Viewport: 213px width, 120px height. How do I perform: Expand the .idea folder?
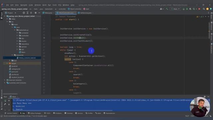(7, 19)
